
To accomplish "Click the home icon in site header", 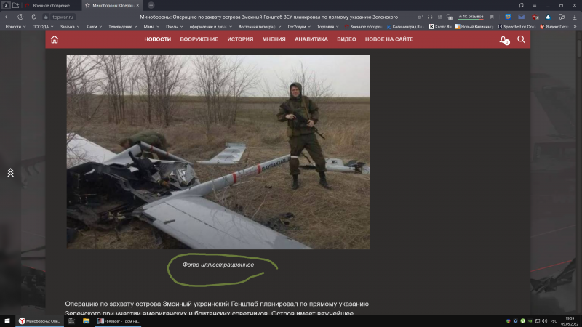I will [x=55, y=39].
